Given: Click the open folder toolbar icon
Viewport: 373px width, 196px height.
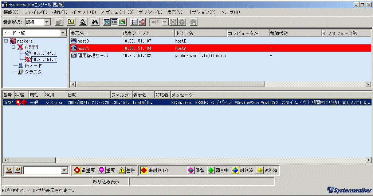Looking at the screenshot, I should [59, 22].
